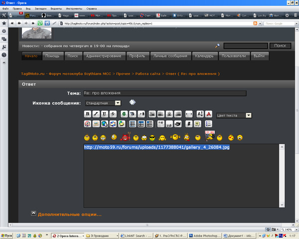Click Opera home button
This screenshot has height=239, width=299.
pos(47,23)
